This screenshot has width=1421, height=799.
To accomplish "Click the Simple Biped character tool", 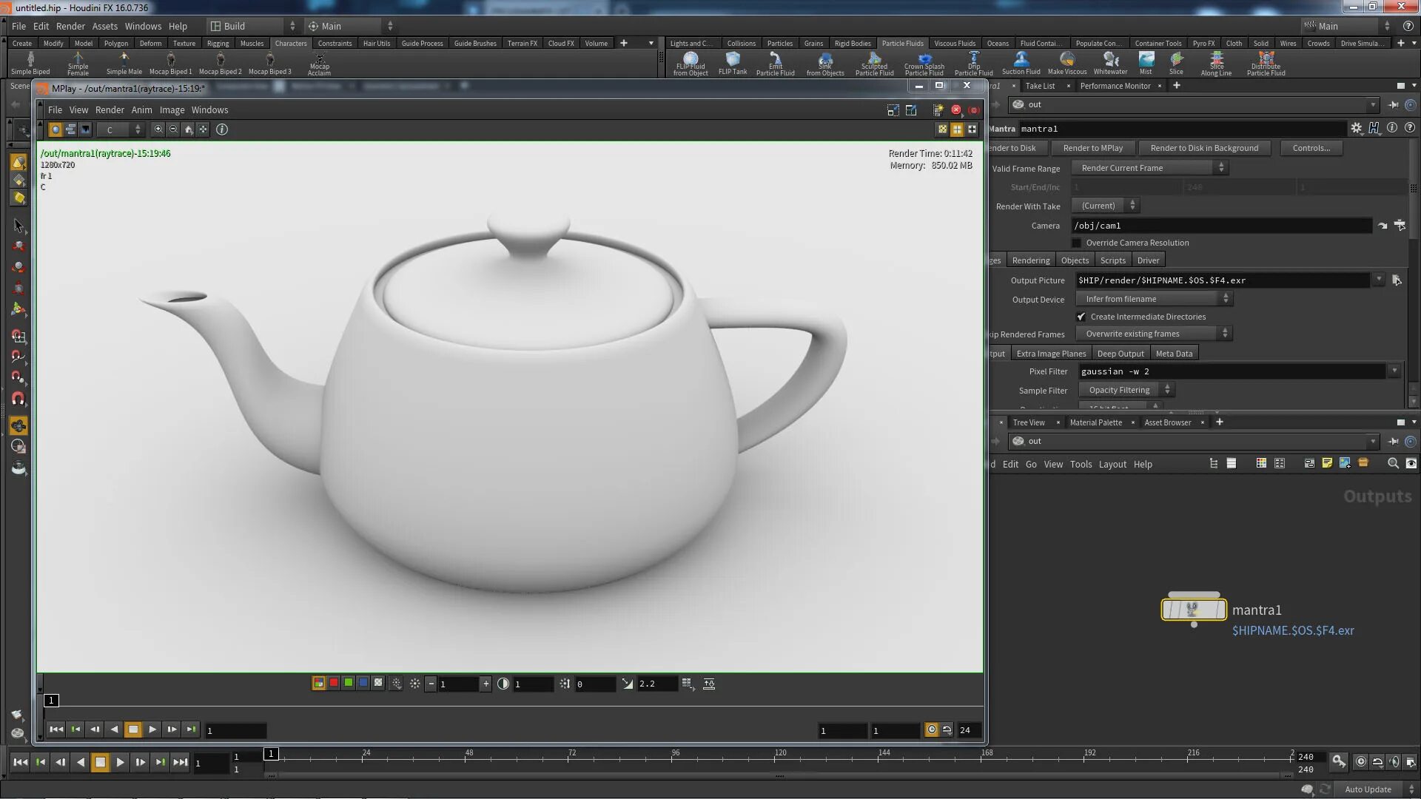I will 30,62.
